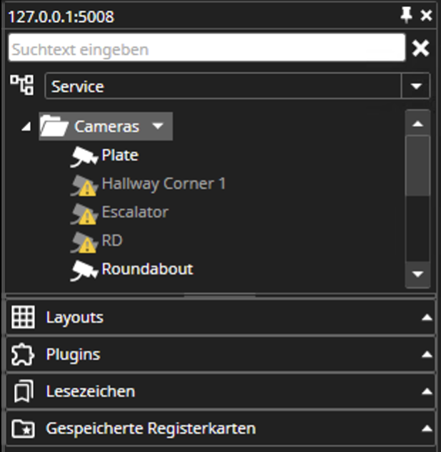Click the Plugins puzzle piece icon
441x452 pixels.
click(23, 354)
